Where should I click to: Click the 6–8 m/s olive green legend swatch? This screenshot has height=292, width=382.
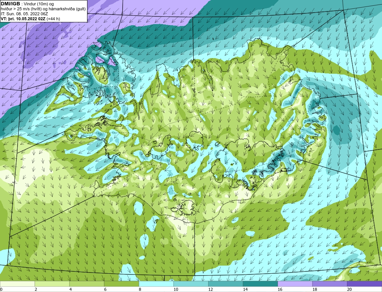[121, 284]
